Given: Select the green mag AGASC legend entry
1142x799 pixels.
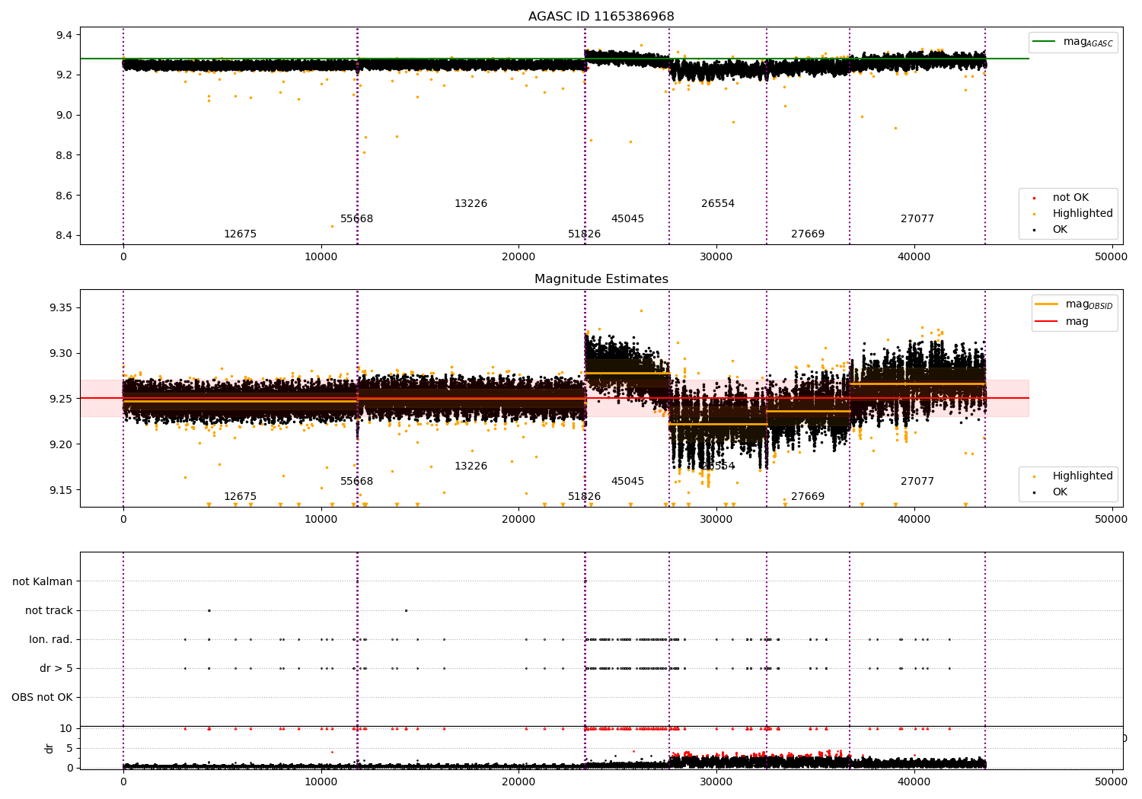Looking at the screenshot, I should coord(1073,42).
